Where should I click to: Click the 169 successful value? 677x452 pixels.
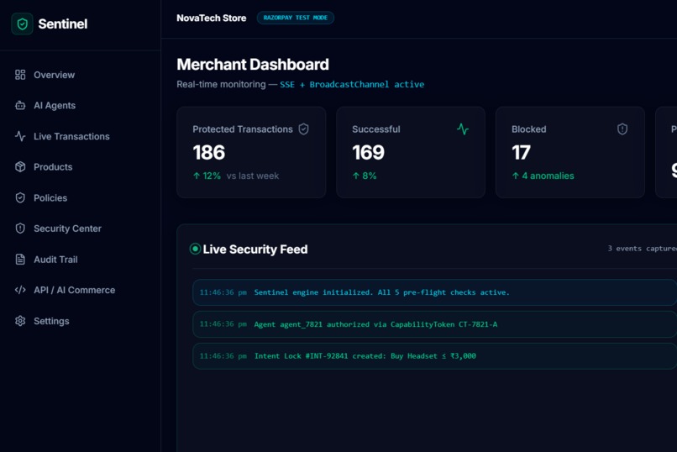(368, 152)
